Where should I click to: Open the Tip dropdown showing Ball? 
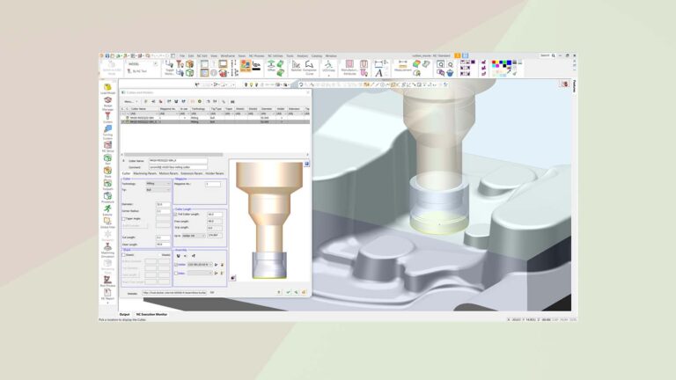[158, 190]
